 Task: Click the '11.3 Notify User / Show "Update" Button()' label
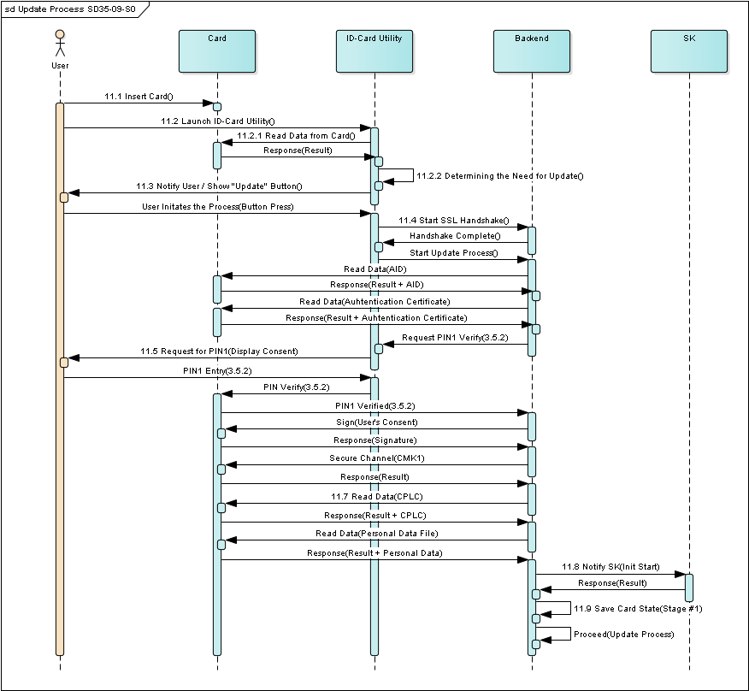(219, 186)
